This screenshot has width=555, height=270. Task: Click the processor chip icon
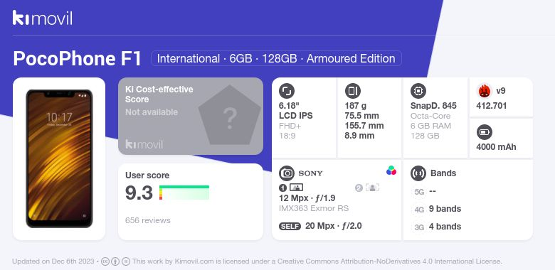tap(418, 91)
